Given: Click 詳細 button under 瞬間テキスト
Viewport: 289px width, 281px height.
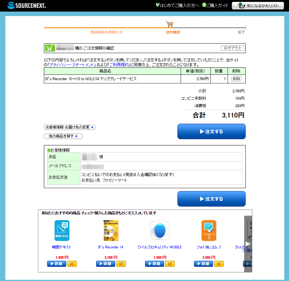Looking at the screenshot, I should 57,264.
